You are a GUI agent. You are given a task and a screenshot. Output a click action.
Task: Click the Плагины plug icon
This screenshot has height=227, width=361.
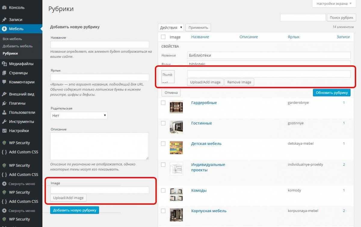click(4, 103)
